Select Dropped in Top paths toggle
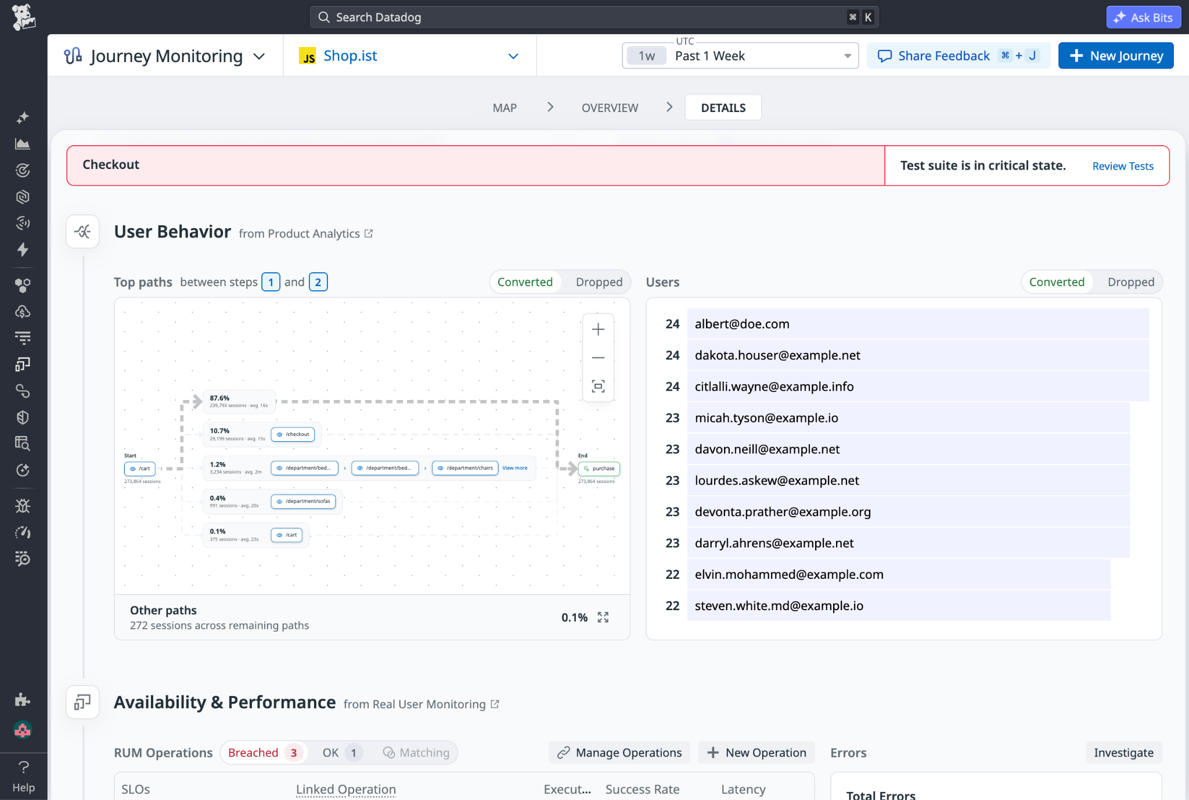Screen dimensions: 1189x800 point(599,282)
